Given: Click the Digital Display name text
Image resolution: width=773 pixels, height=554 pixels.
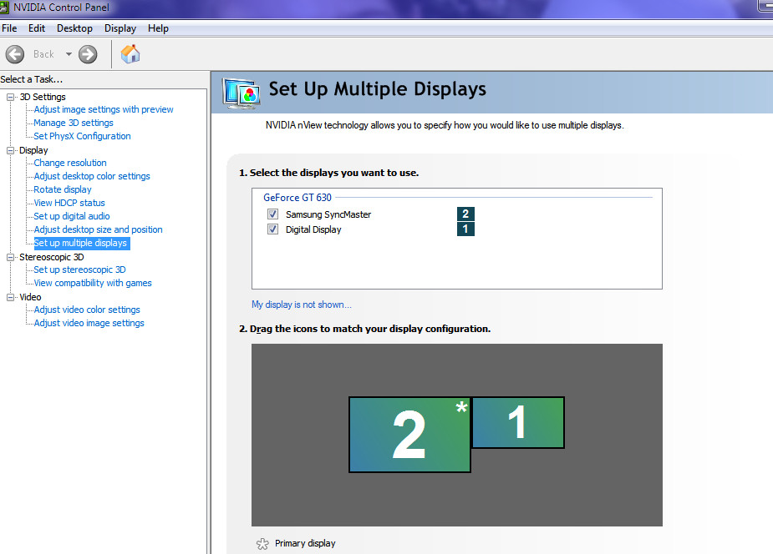Looking at the screenshot, I should tap(313, 229).
